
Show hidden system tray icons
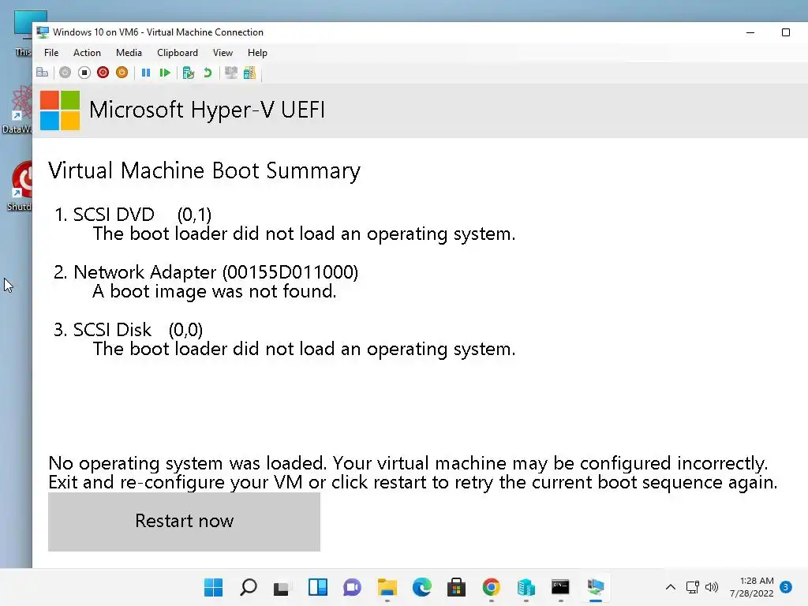pos(671,587)
